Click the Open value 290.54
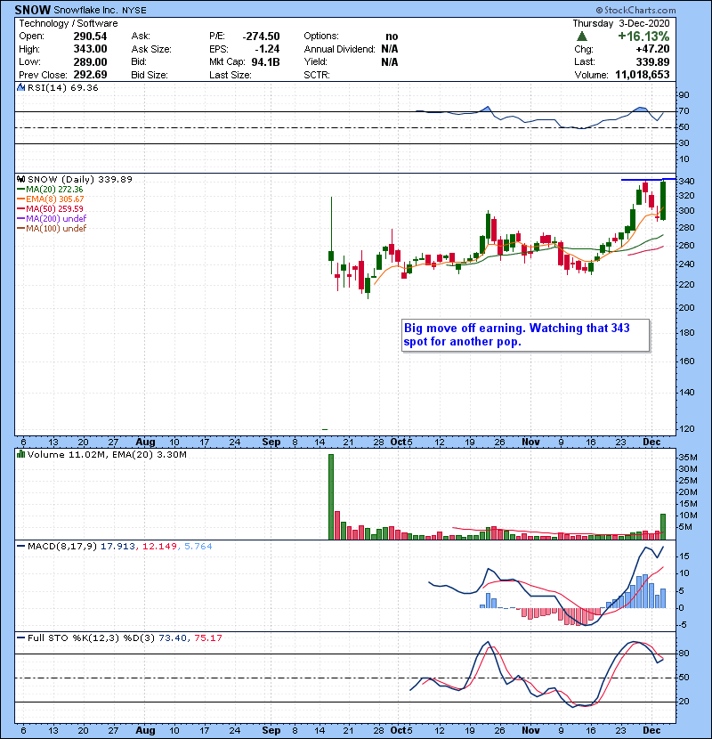This screenshot has height=739, width=712. [x=90, y=37]
